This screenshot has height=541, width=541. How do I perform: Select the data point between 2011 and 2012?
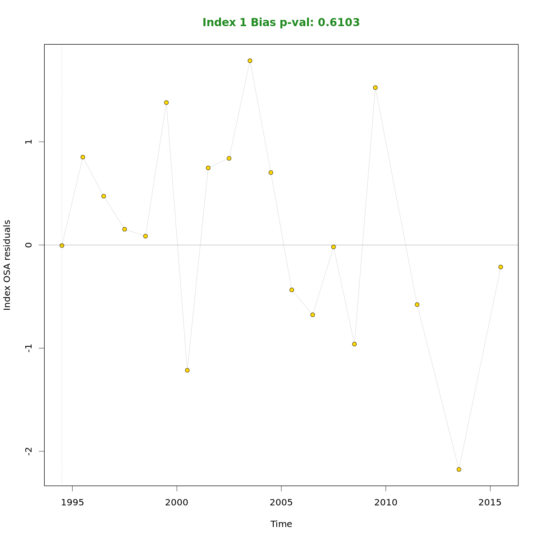417,305
